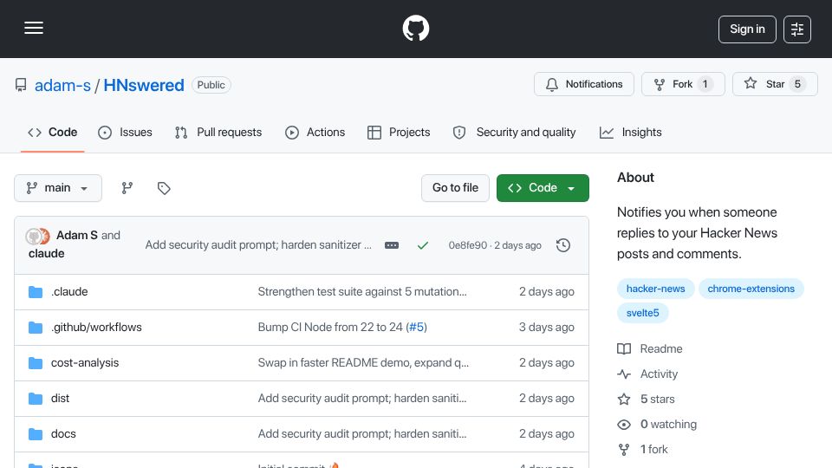The width and height of the screenshot is (832, 468).
Task: Open docs row's security audit prompt commit
Action: (362, 434)
